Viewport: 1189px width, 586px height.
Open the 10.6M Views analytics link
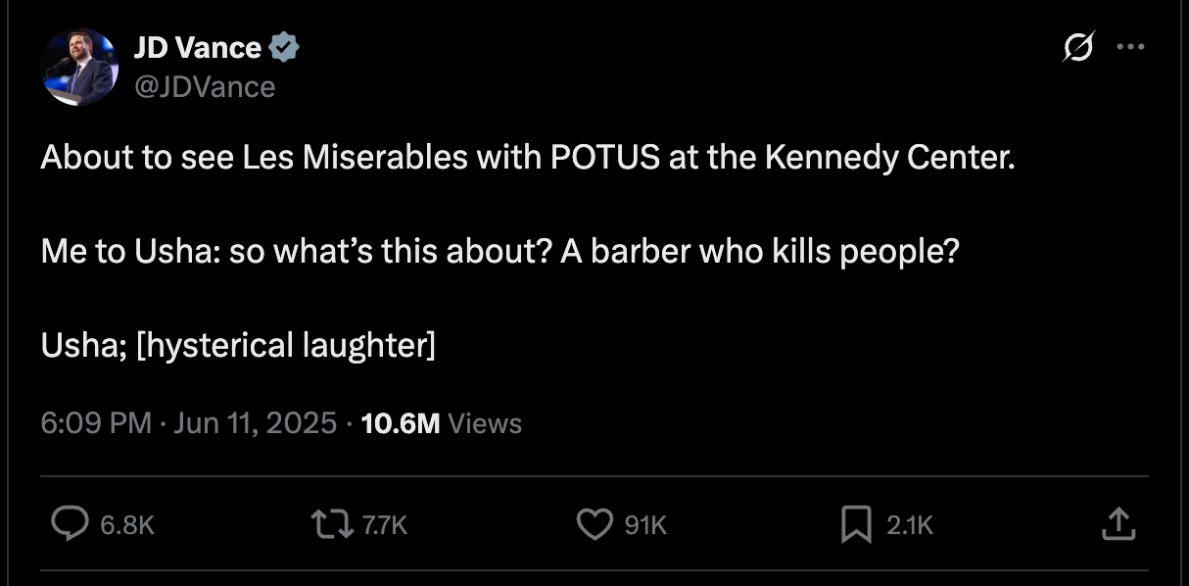pos(440,423)
